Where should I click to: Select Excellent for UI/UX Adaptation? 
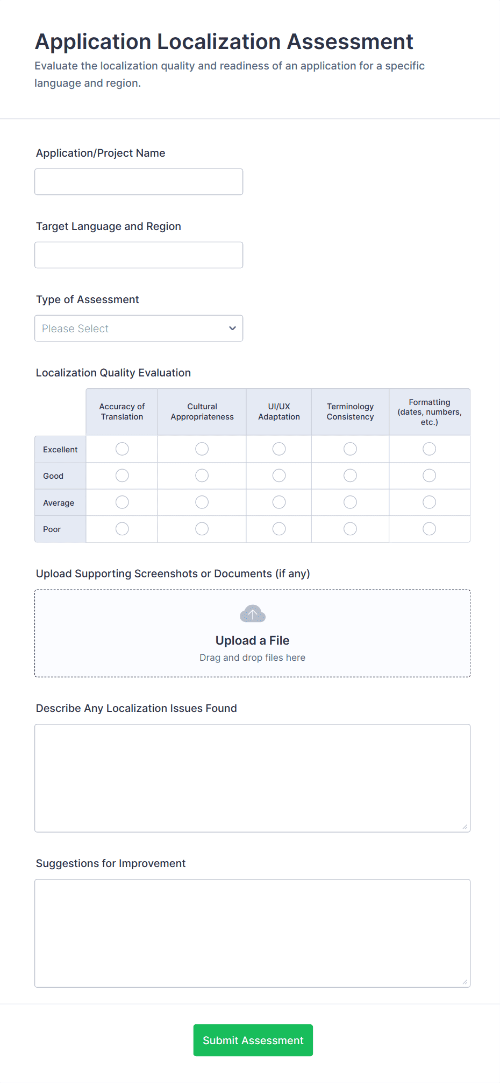[278, 449]
